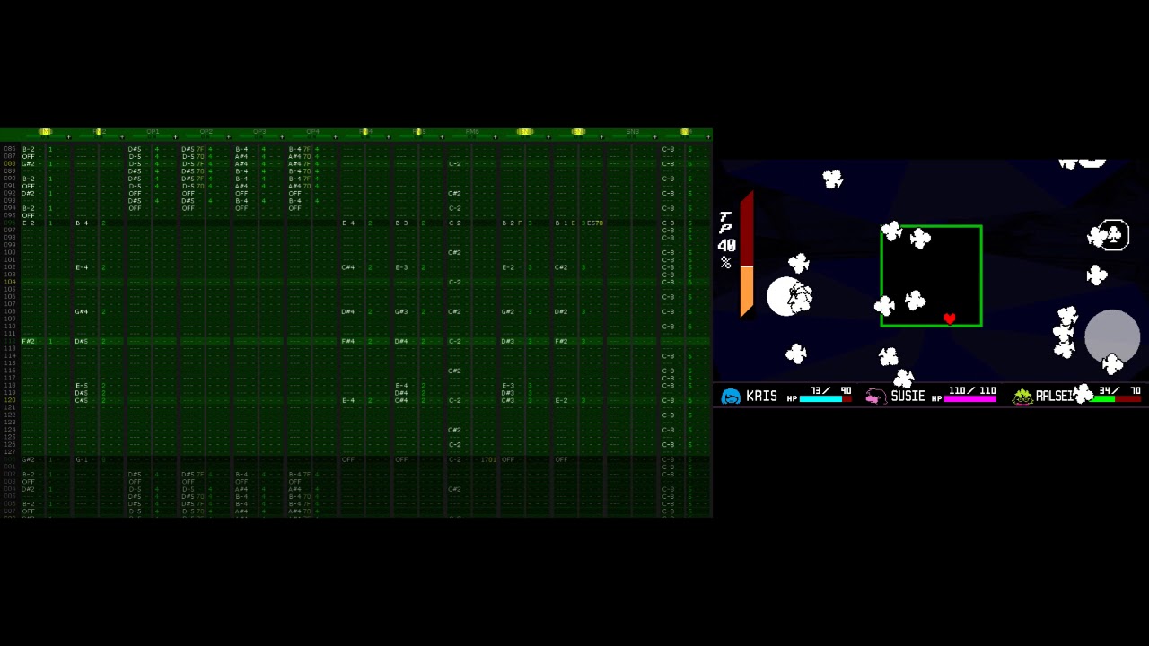
Task: Select the G#3 note in row 108
Action: tap(401, 311)
